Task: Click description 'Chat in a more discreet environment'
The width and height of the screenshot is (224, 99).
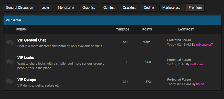Action: click(x=60, y=46)
